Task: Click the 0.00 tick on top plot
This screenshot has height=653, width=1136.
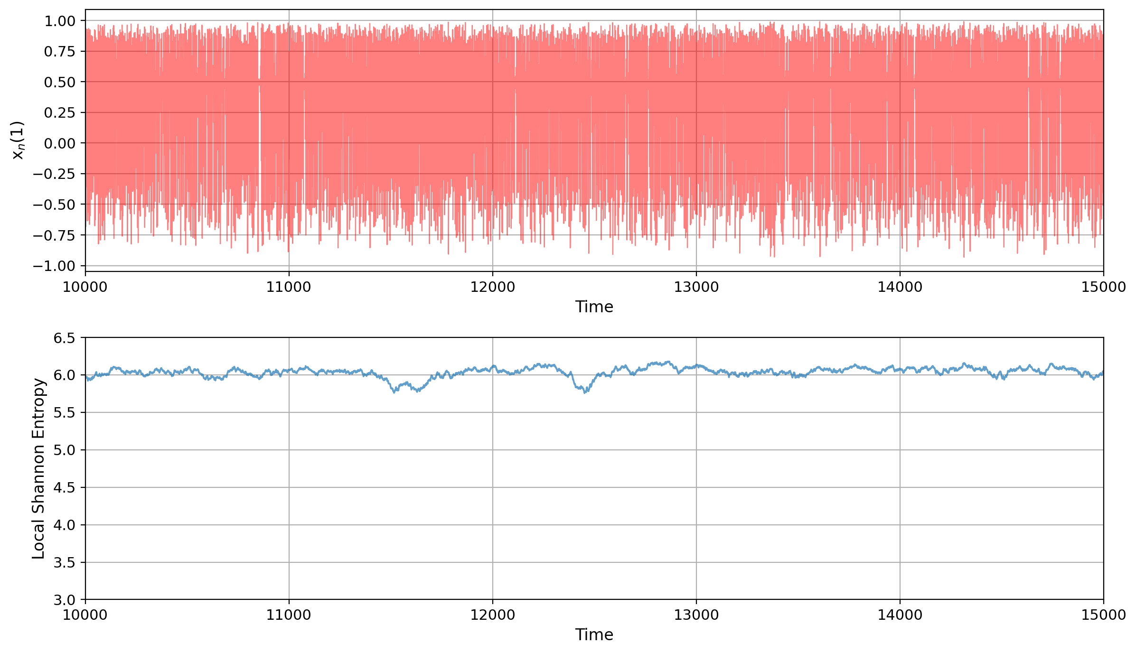Action: click(59, 143)
